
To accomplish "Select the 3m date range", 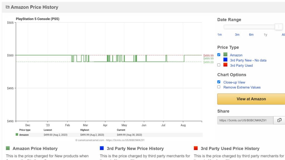I will coord(237,35).
